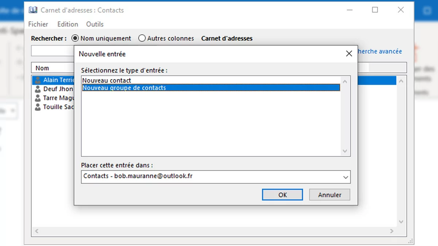Click the contact icon beside Alain Terrie
Viewport: 438px width, 246px height.
point(38,80)
